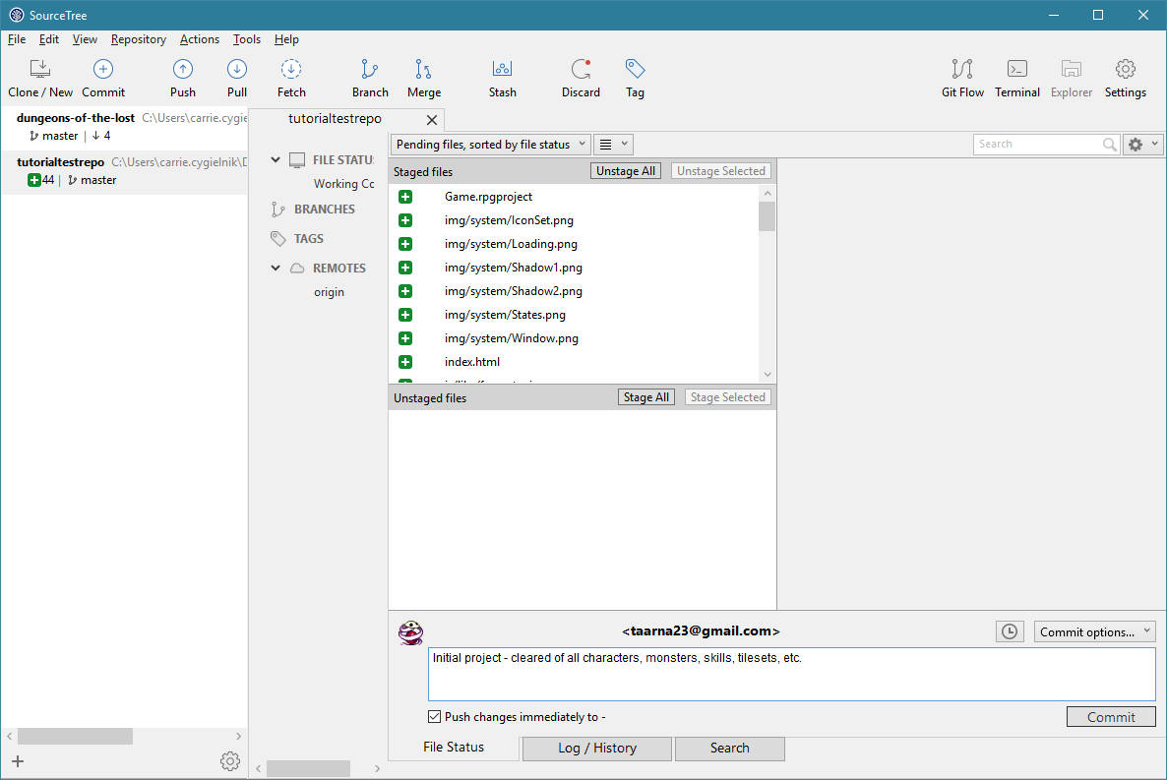This screenshot has height=780, width=1167.
Task: Open the Commit options dropdown
Action: pyautogui.click(x=1095, y=631)
